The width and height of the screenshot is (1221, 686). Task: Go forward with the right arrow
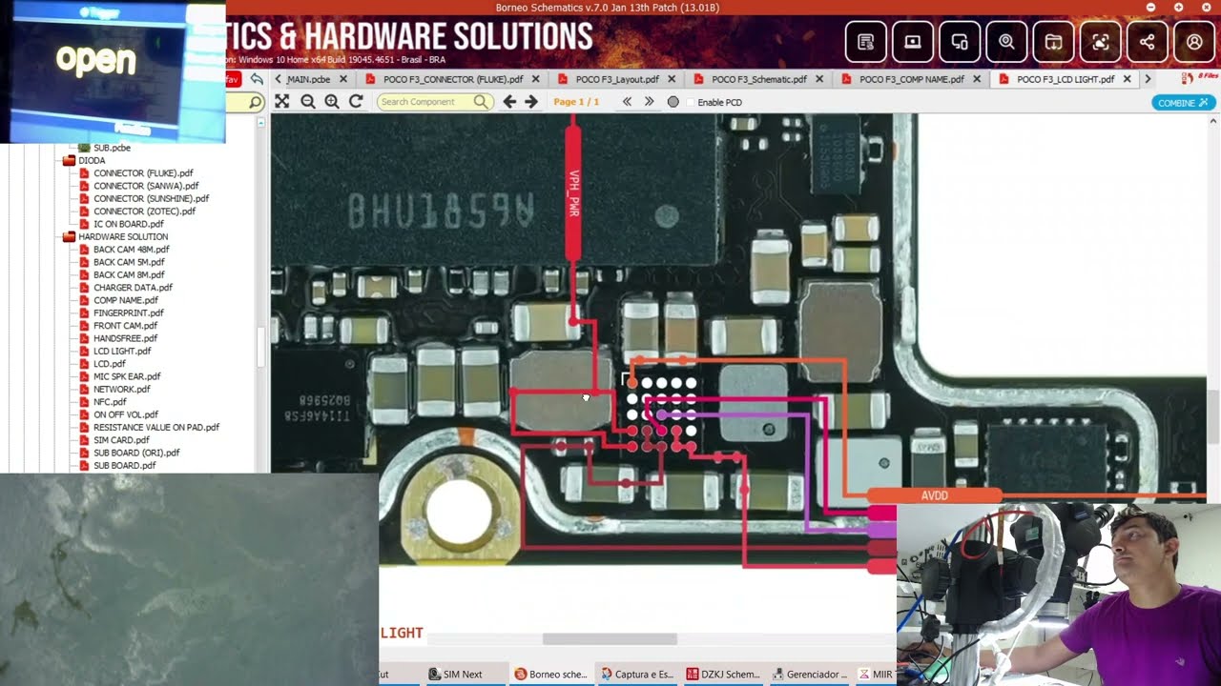[531, 102]
